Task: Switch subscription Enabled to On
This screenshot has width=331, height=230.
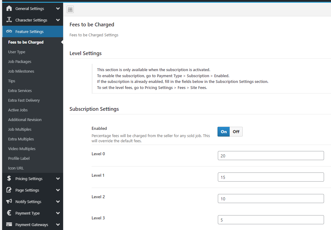Action: 224,132
